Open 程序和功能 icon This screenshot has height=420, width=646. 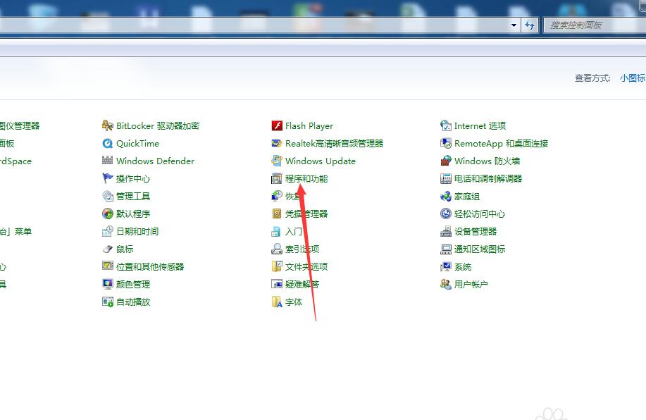point(277,178)
